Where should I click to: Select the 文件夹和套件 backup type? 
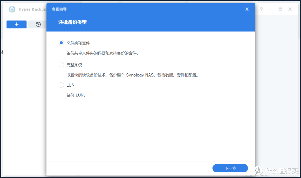pyautogui.click(x=61, y=43)
